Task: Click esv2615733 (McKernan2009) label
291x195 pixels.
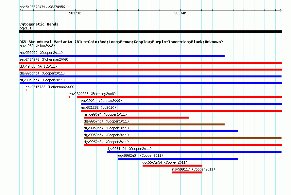Action: (50, 87)
